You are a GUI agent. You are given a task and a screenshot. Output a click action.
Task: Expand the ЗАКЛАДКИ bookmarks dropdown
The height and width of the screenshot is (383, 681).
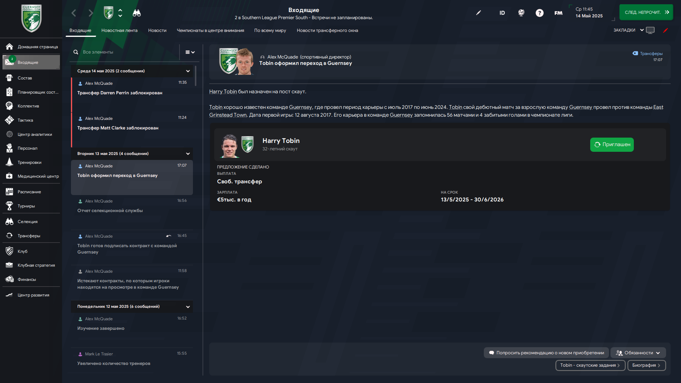[x=629, y=30]
